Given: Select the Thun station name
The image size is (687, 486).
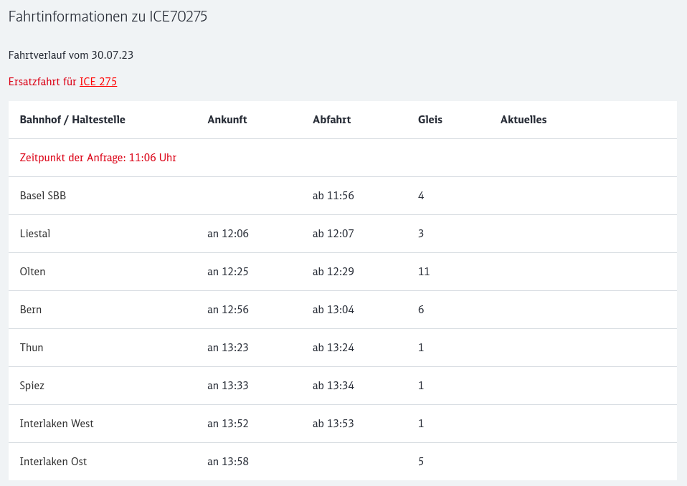Looking at the screenshot, I should click(x=32, y=348).
